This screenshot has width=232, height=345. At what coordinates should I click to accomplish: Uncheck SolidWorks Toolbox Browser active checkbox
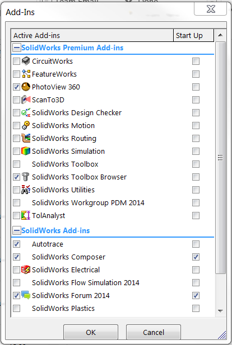(17, 177)
